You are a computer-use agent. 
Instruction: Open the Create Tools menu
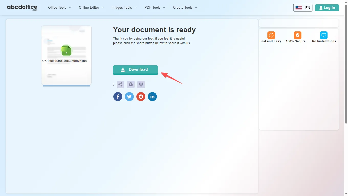click(185, 8)
